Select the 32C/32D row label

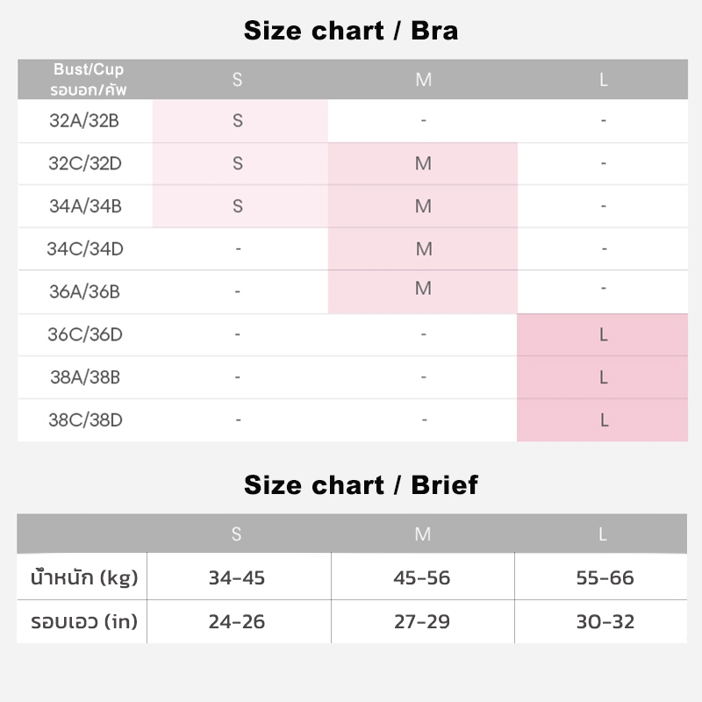click(84, 163)
